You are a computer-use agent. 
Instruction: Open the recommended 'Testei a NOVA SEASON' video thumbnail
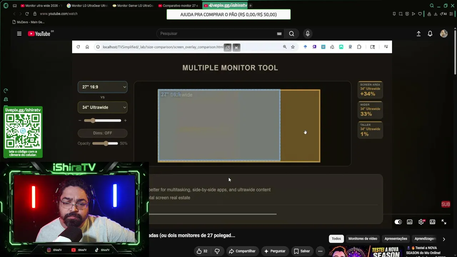[366, 251]
